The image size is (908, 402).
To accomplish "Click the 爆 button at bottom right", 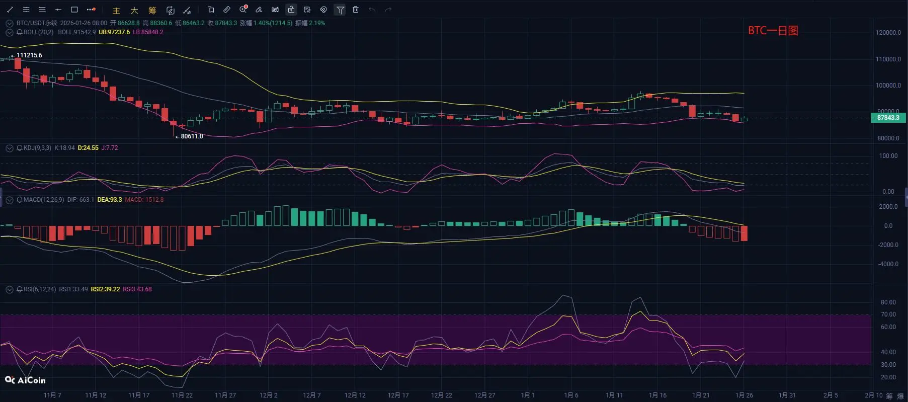I will (900, 396).
